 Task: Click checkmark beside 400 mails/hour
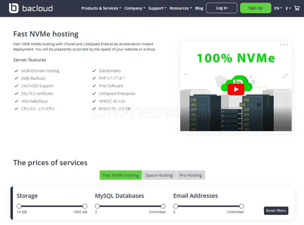(16, 101)
